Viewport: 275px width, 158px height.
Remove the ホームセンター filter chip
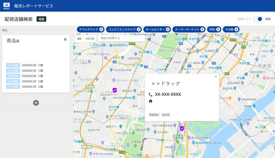pyautogui.click(x=168, y=30)
